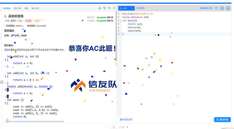Viewport: 234px width, 129px height.
Task: Open the C++14 language dropdown
Action: click(126, 8)
